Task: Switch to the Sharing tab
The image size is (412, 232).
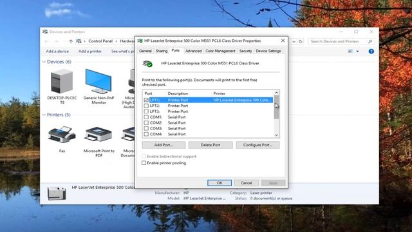Action: click(162, 51)
